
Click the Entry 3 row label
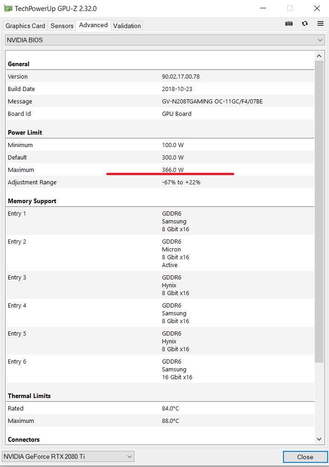click(17, 277)
